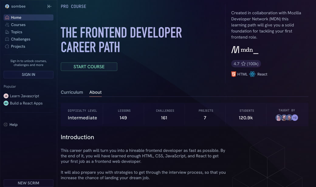Viewport: 316px width, 187px height.
Task: Click the HTML technology label
Action: click(x=242, y=74)
